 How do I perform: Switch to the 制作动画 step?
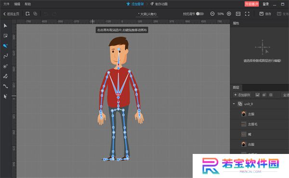(159, 4)
